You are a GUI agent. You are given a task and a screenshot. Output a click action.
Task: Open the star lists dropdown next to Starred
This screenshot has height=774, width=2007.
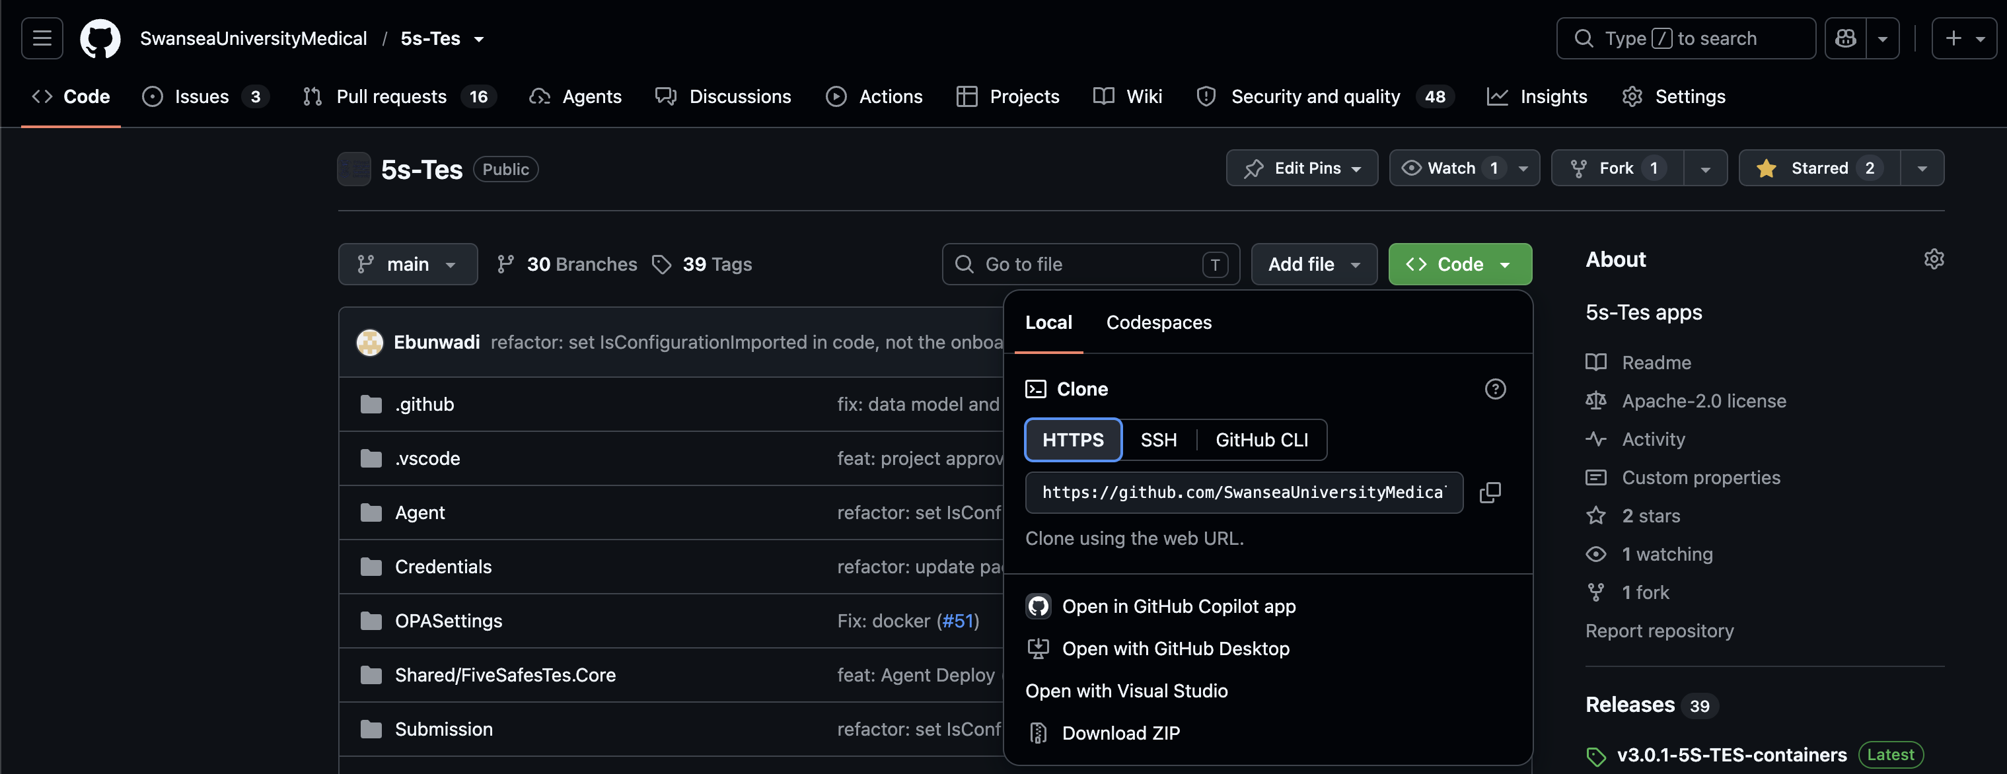[x=1922, y=168]
